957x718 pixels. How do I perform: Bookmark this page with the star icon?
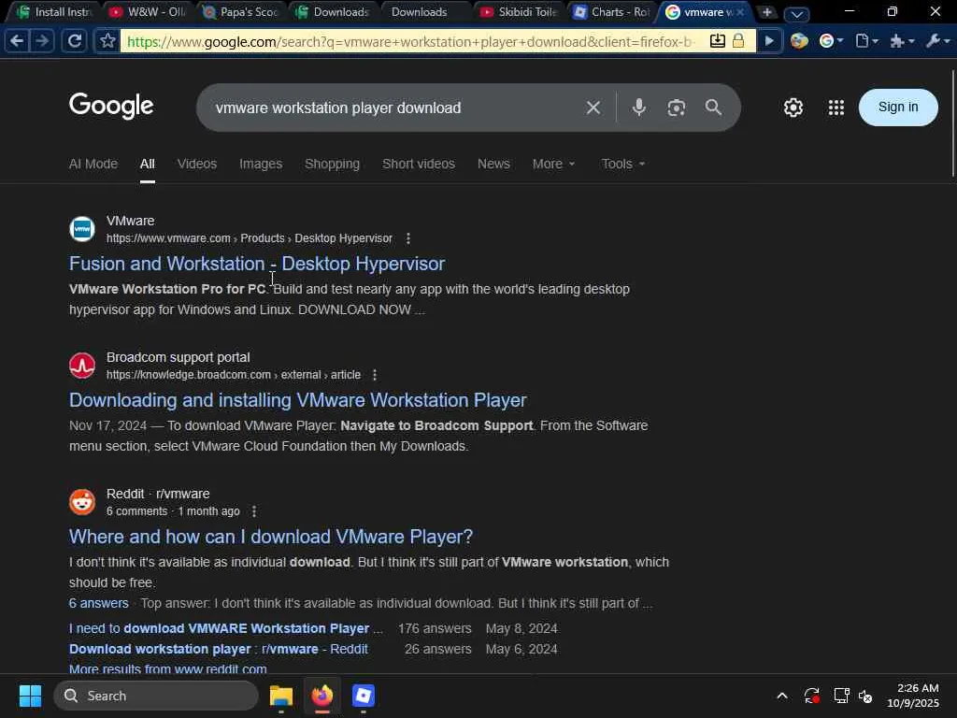coord(107,41)
